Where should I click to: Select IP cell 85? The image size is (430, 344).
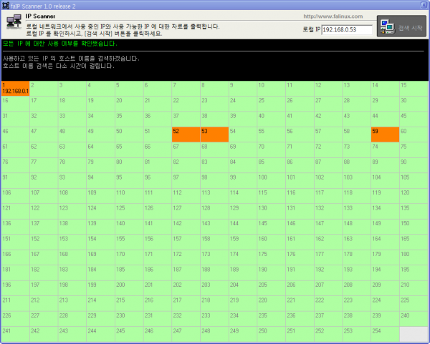click(x=272, y=165)
